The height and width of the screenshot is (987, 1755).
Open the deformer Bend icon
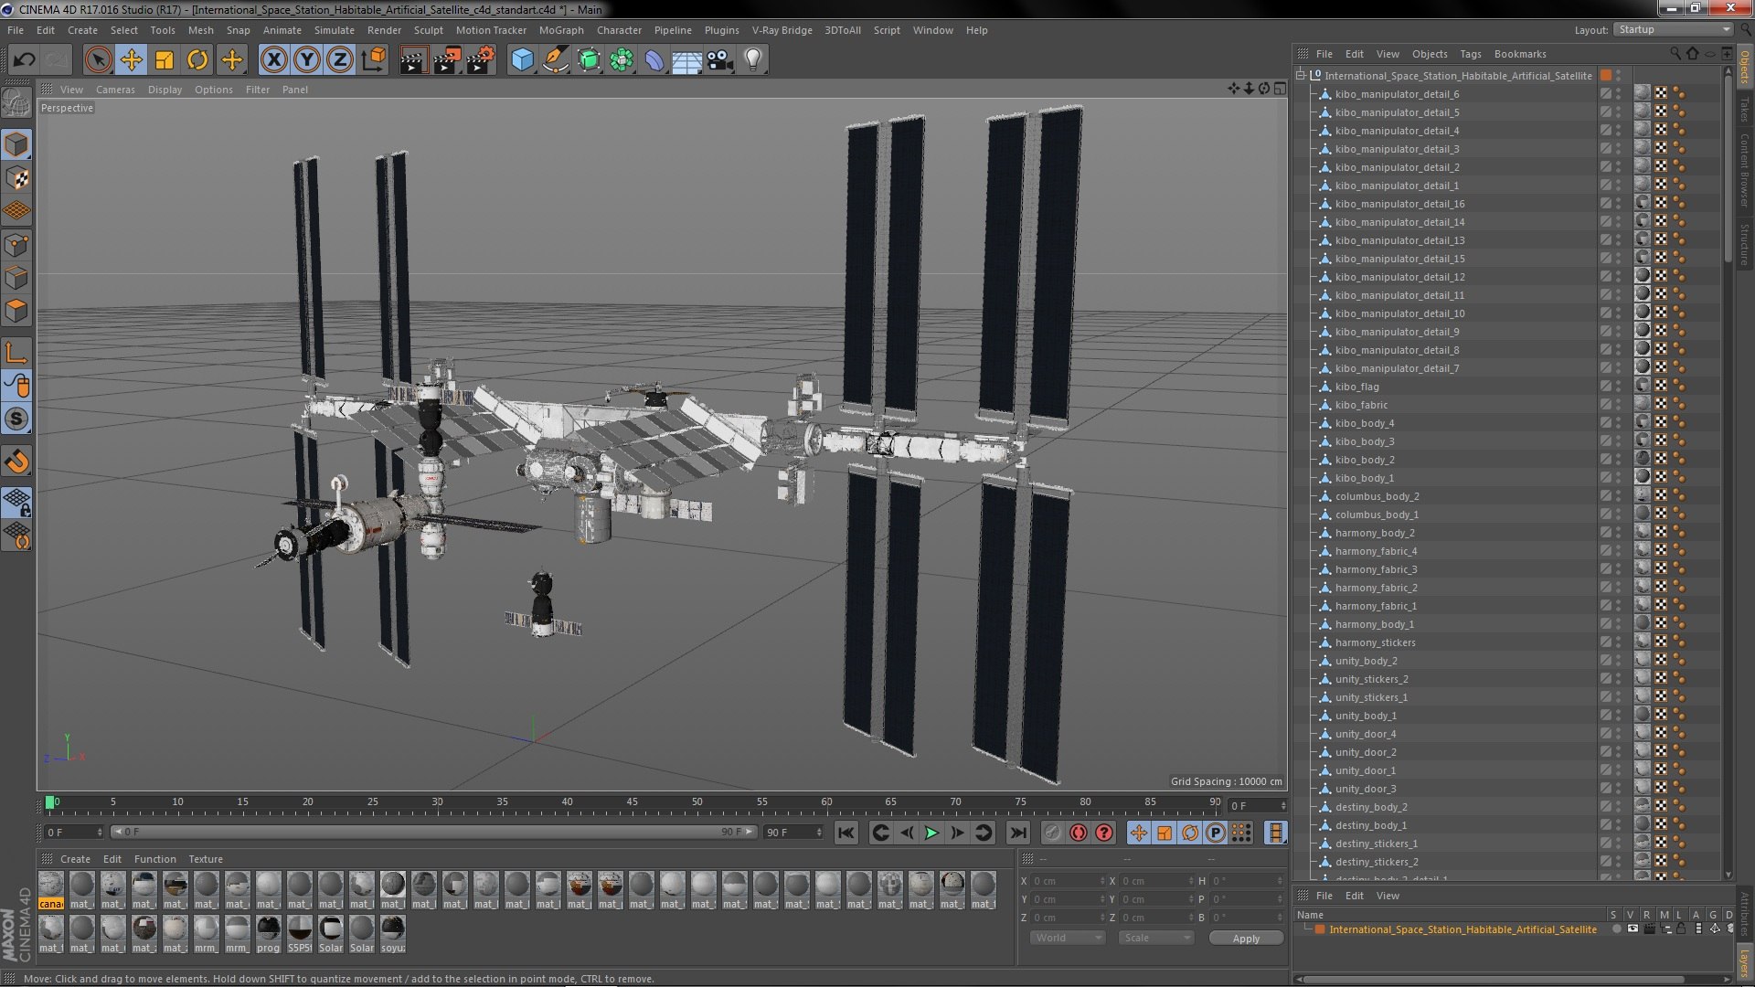pos(654,60)
